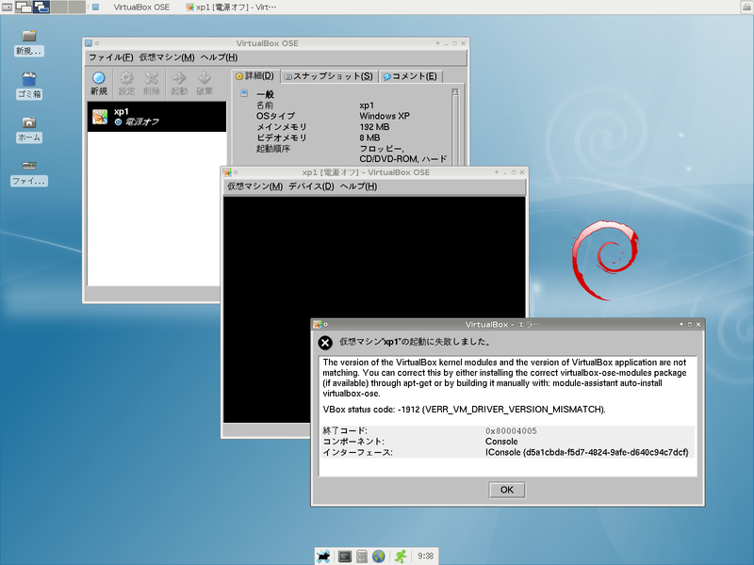
Task: Click the 9:38 clock in bottom panel
Action: tap(426, 557)
